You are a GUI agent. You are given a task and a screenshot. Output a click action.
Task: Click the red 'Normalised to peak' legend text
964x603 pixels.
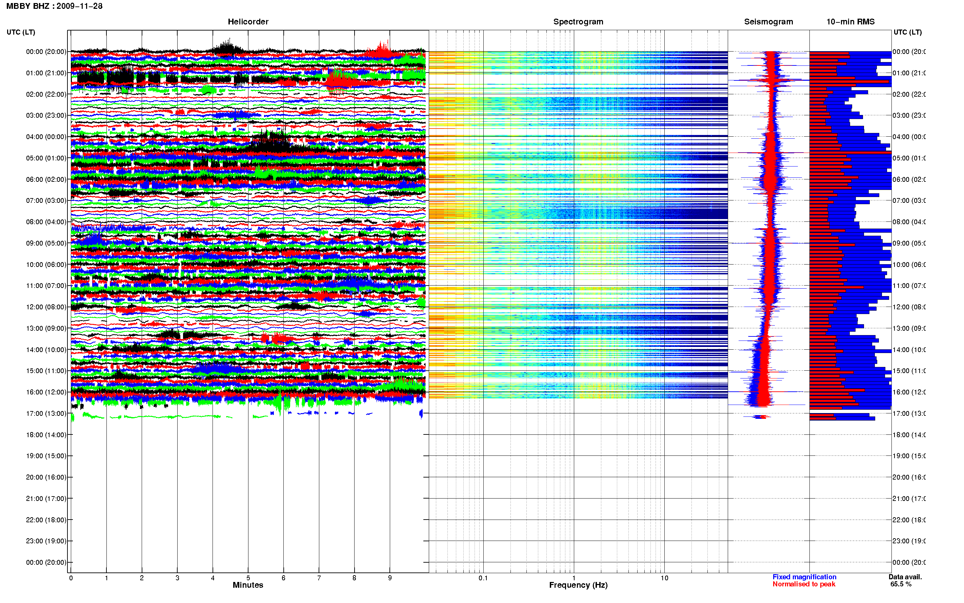[x=804, y=584]
